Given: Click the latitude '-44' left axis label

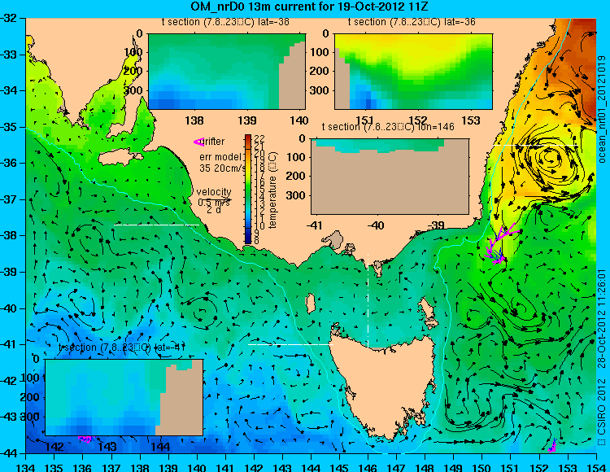Looking at the screenshot, I should pyautogui.click(x=9, y=453).
